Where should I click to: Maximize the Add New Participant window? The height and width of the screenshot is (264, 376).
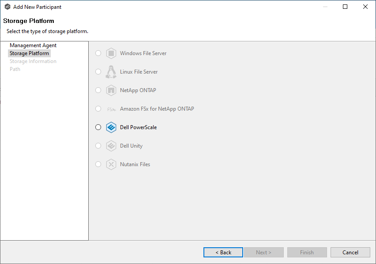pos(345,7)
